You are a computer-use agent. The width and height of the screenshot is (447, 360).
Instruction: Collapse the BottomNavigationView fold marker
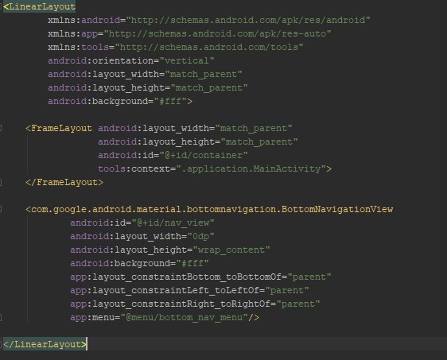[x=1, y=209]
